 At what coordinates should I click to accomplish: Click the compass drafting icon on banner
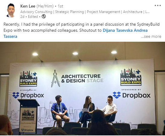pyautogui.click(x=55, y=79)
